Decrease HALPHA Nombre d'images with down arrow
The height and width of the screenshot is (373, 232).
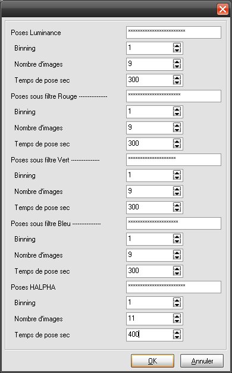(x=177, y=321)
